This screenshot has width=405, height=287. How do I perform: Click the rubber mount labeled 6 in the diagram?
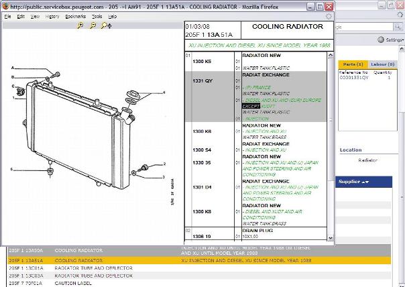click(x=50, y=171)
